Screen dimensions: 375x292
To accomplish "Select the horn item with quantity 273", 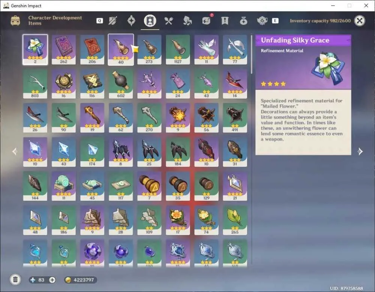I will [149, 50].
